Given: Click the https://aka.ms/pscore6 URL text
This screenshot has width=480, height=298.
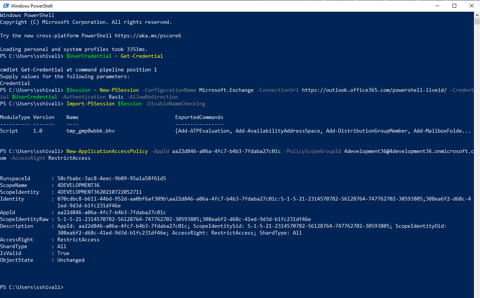Looking at the screenshot, I should 148,36.
